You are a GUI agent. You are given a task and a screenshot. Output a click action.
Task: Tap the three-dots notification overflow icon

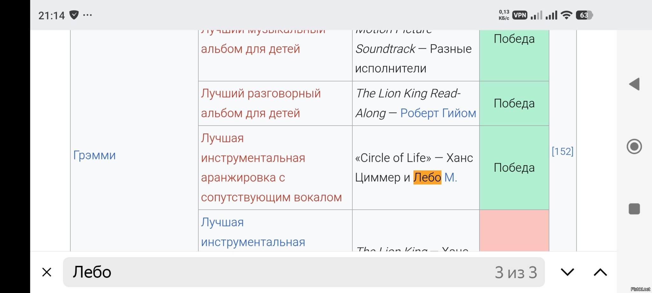click(87, 15)
